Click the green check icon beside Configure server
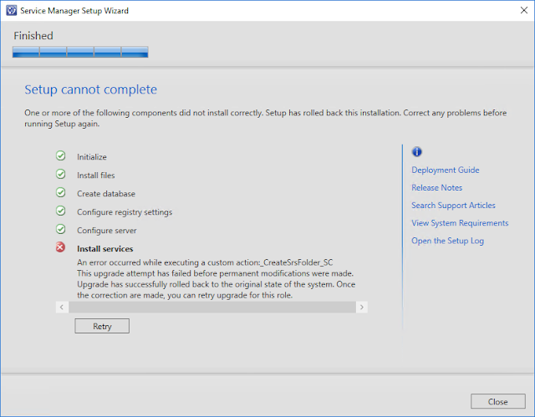Viewport: 535px width, 417px height. tap(61, 229)
